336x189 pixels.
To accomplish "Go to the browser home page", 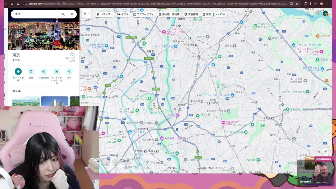I will (18, 4).
